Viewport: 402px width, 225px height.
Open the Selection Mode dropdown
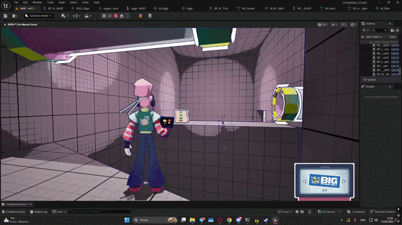(38, 16)
